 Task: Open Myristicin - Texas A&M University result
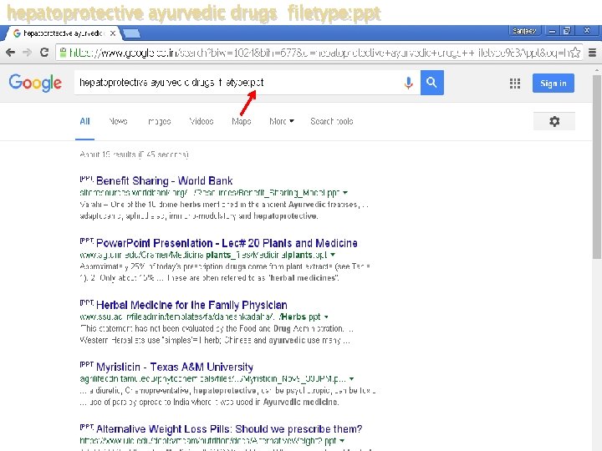click(x=175, y=367)
